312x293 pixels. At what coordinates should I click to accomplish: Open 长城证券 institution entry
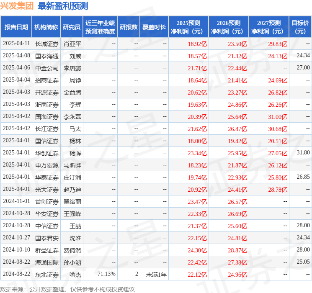tap(46, 44)
